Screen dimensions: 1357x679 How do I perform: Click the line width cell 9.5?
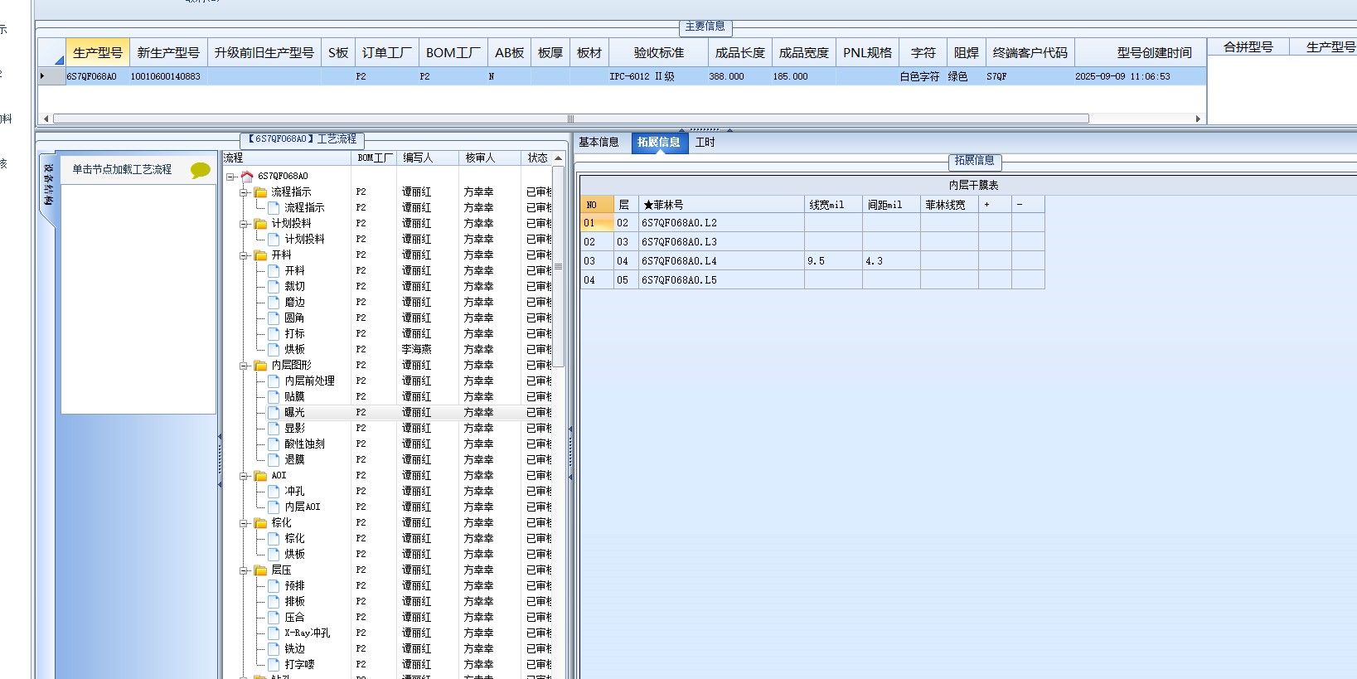tap(833, 261)
